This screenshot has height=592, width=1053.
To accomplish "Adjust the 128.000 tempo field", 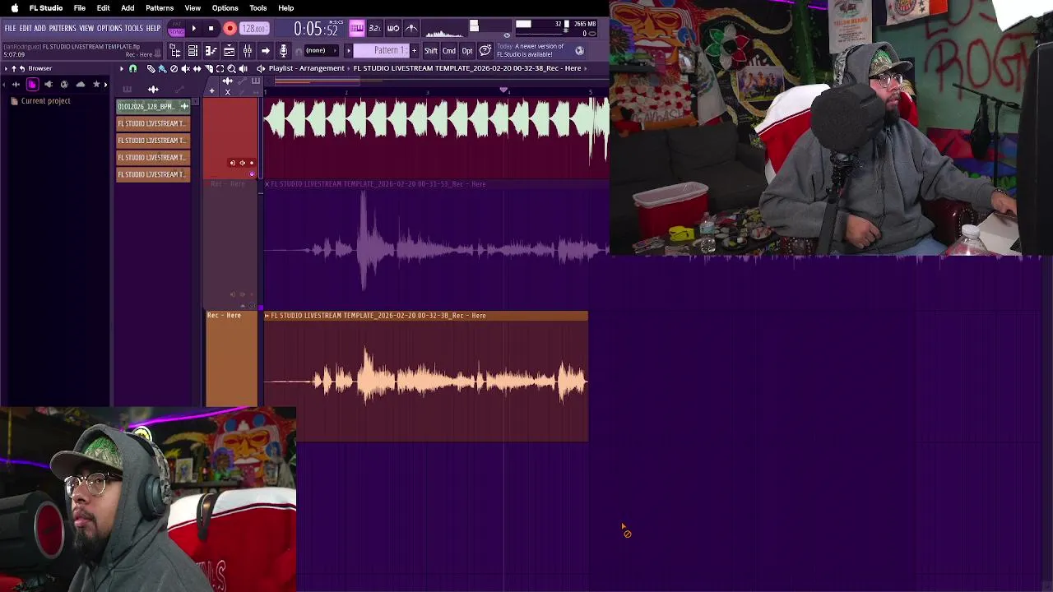I will (253, 29).
